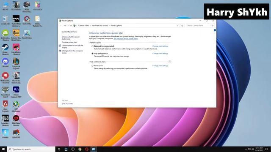Click Hardware and Sound in the breadcrumb

(100, 26)
